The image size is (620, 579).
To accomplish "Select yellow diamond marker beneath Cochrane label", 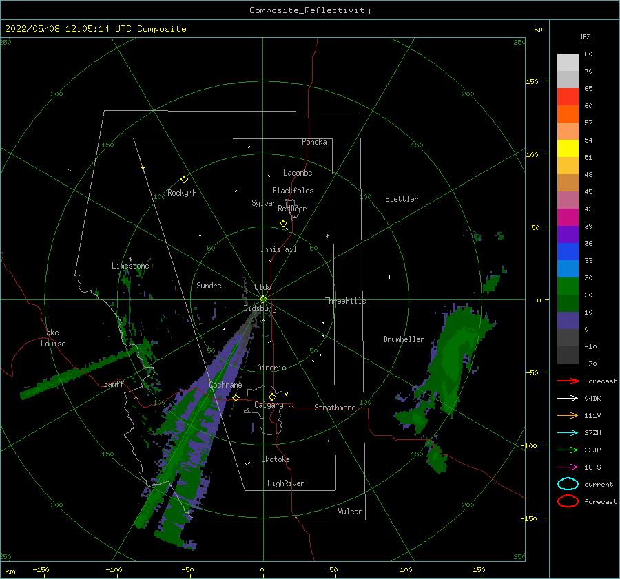I will [236, 397].
